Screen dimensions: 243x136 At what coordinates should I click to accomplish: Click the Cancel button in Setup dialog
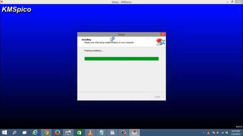[x=157, y=97]
